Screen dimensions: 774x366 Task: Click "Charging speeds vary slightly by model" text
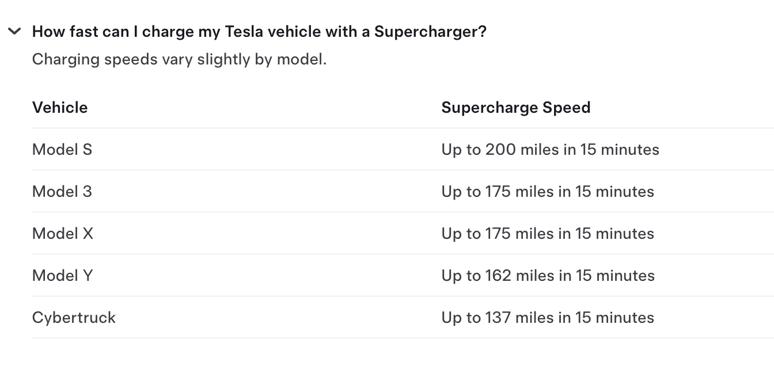tap(179, 59)
